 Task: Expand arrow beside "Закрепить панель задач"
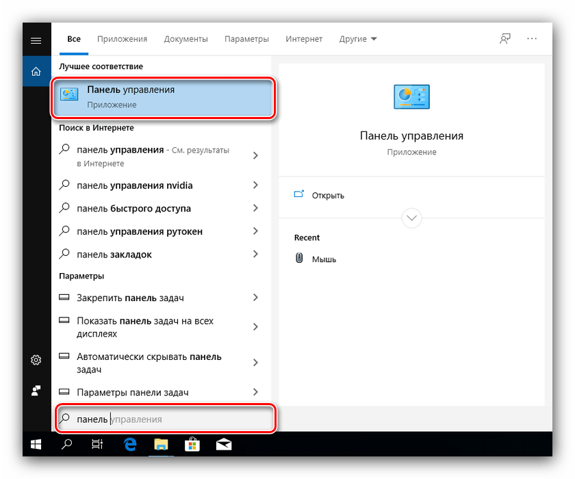255,298
